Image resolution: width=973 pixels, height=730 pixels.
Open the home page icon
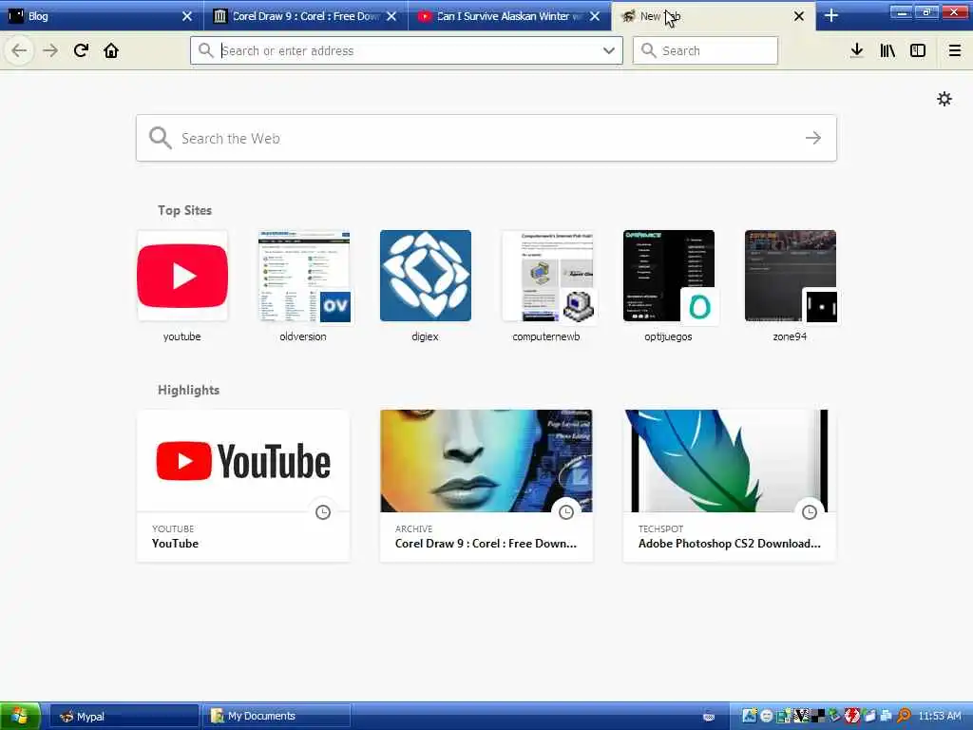(111, 50)
